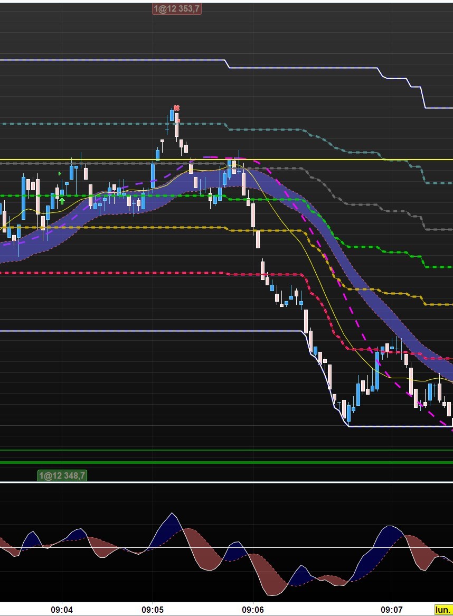Click the 09:05 time axis label

click(x=153, y=610)
